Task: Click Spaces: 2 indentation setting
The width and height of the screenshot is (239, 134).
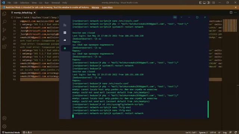Action: coord(203,133)
